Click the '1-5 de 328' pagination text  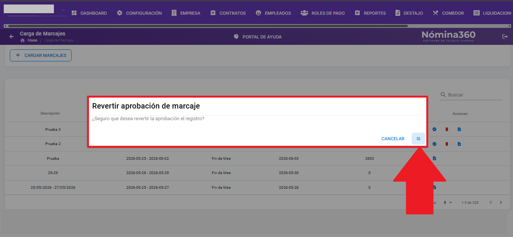(x=470, y=203)
